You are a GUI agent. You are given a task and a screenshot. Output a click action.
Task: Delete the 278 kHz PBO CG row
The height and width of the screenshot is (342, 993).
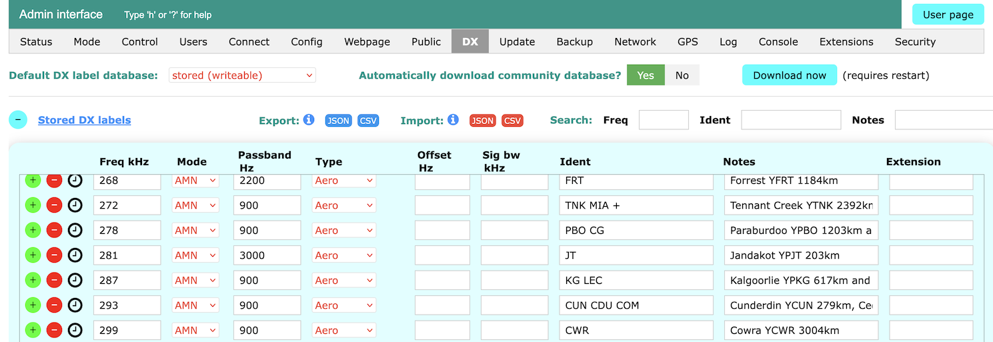pos(54,230)
